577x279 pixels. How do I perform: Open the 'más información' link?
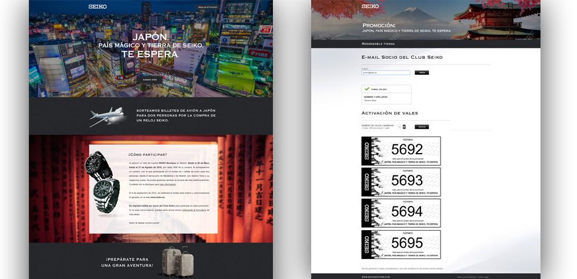point(168,184)
